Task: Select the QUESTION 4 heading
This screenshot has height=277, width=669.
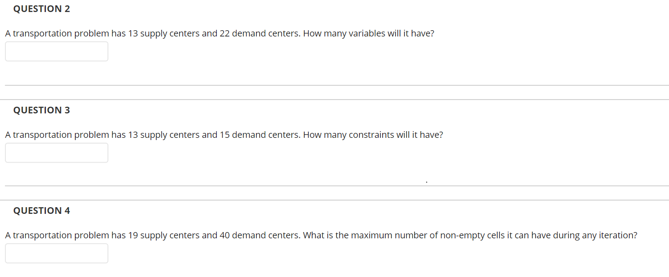Action: 41,210
